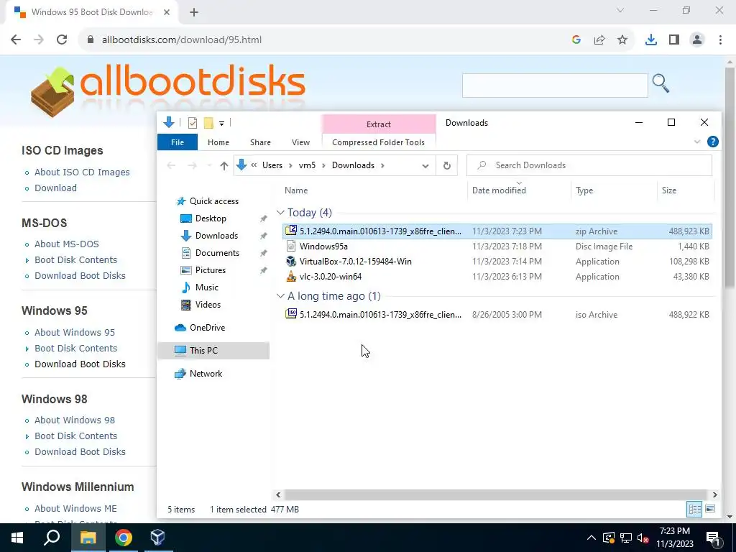Select the iso Archive file from 2005
Viewport: 736px width, 552px height.
497,315
